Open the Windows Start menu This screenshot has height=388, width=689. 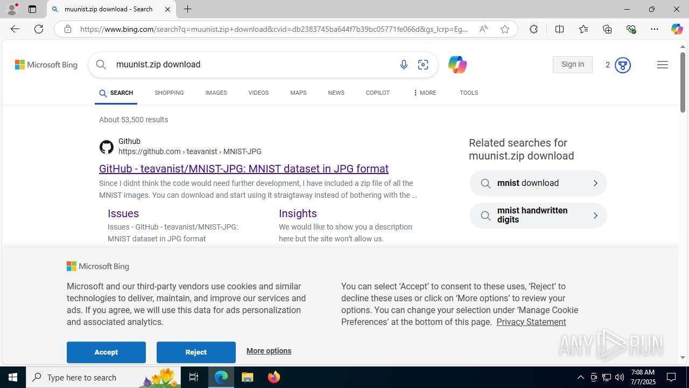pyautogui.click(x=13, y=377)
